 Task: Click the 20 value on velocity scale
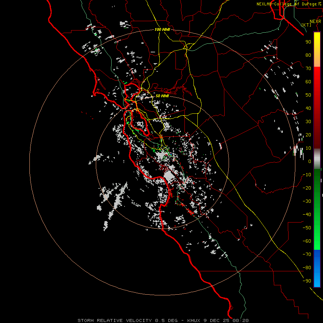308,135
